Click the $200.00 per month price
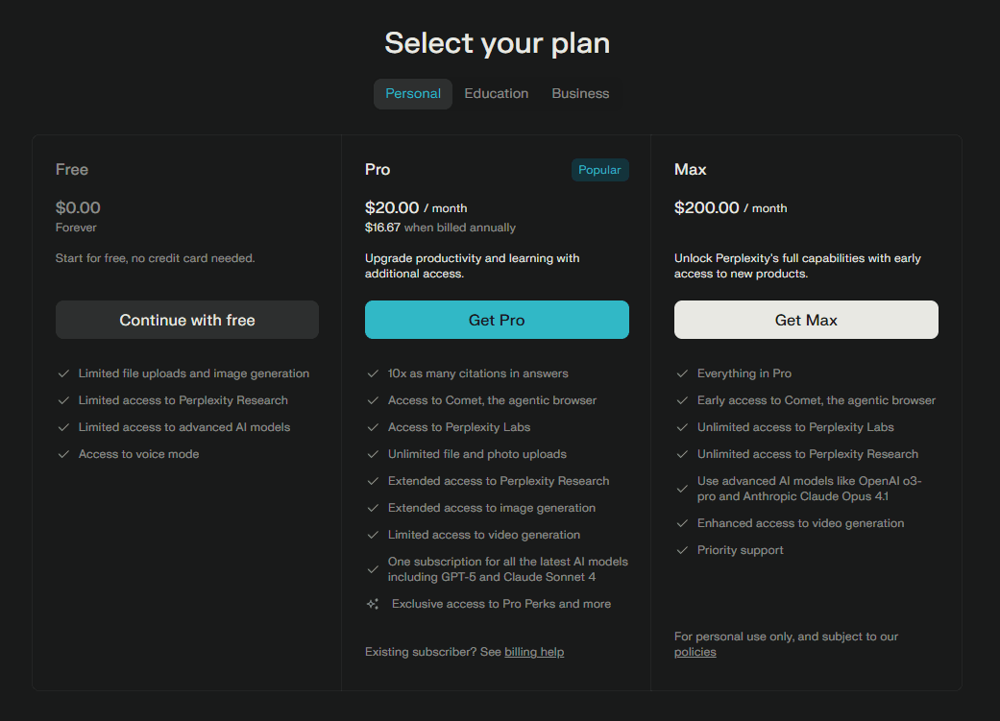The width and height of the screenshot is (1000, 721). point(730,207)
